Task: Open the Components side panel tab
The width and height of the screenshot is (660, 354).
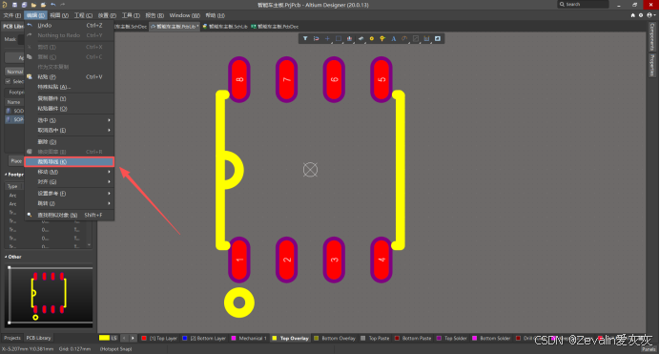Action: click(652, 36)
